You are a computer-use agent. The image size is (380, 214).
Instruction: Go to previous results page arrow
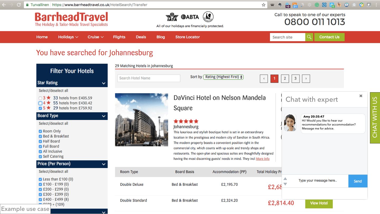click(264, 78)
